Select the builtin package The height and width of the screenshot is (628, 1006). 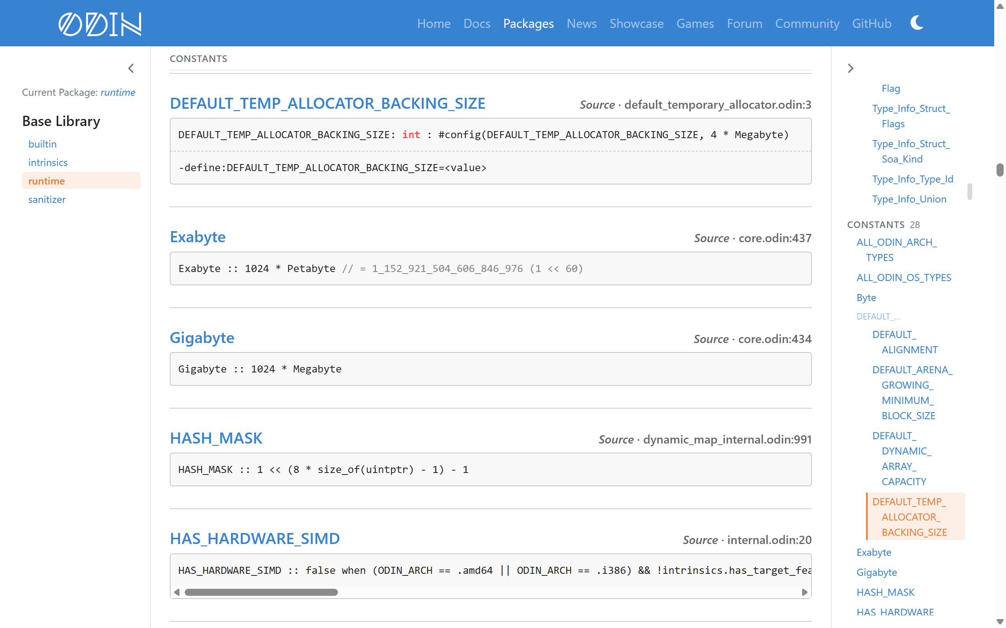pyautogui.click(x=42, y=144)
